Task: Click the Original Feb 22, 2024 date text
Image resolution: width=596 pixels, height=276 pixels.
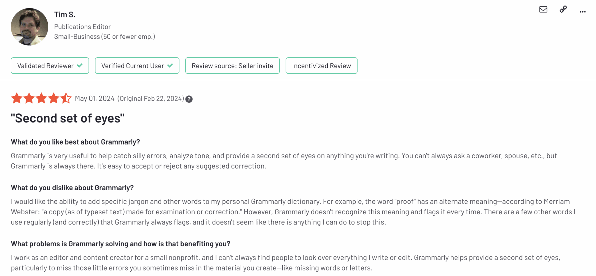Action: tap(151, 99)
